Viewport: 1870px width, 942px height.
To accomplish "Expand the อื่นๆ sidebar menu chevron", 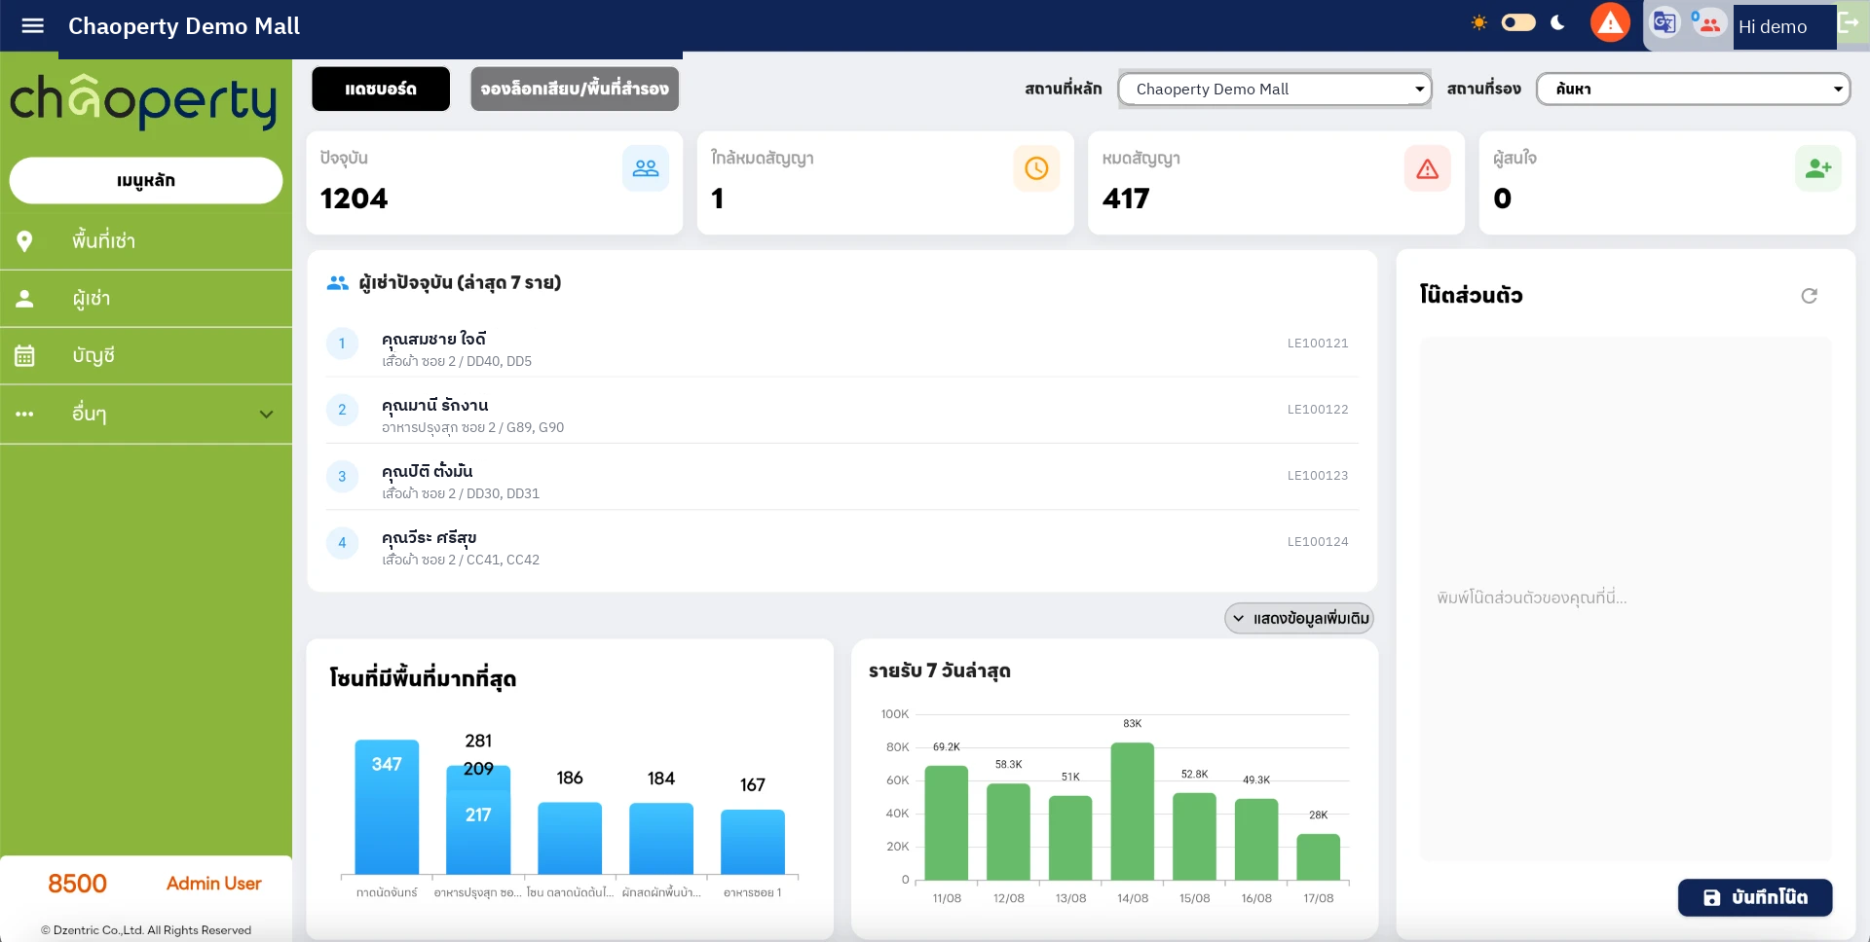I will [266, 414].
